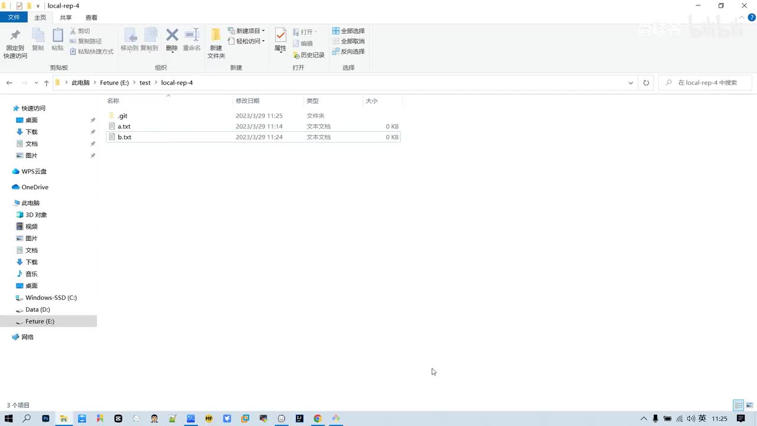The image size is (757, 426).
Task: Open the 历史记录 file history
Action: [x=309, y=55]
